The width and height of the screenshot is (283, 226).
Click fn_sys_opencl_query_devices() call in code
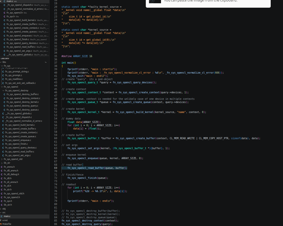pyautogui.click(x=134, y=83)
